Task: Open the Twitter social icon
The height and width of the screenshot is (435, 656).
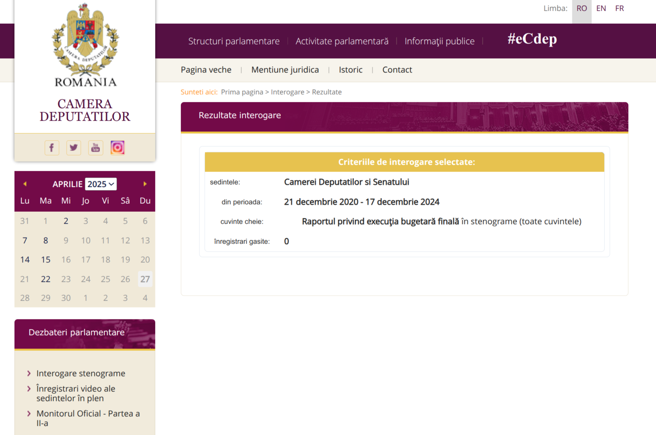Action: (x=73, y=147)
